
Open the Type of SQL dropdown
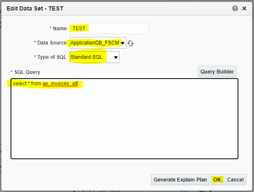(x=95, y=57)
